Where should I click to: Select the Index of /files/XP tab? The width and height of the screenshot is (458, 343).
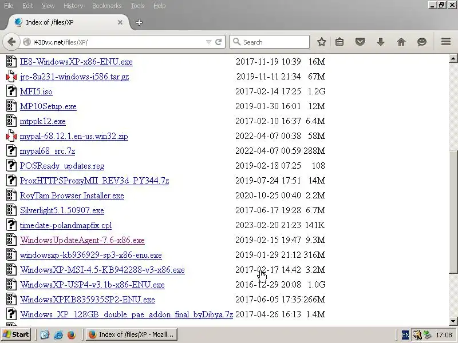coord(69,22)
